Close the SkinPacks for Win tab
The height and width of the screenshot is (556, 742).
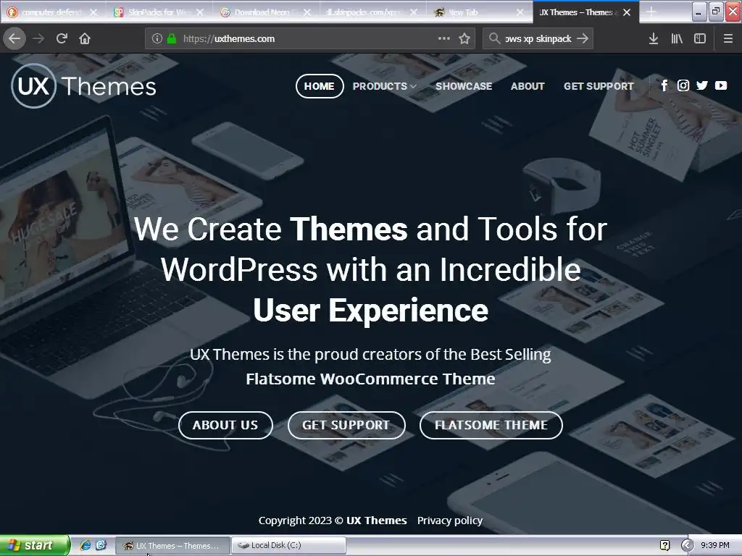coord(200,12)
